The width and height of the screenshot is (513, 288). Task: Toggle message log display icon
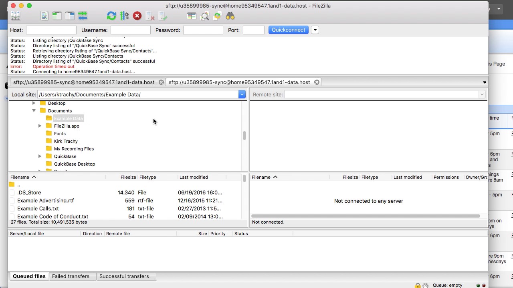coord(44,16)
